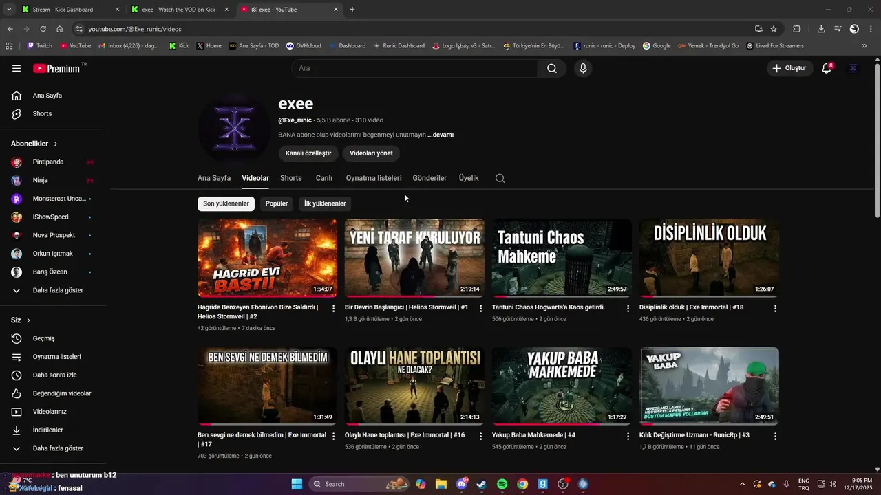Bookmark this page with the star
881x495 pixels.
point(774,29)
